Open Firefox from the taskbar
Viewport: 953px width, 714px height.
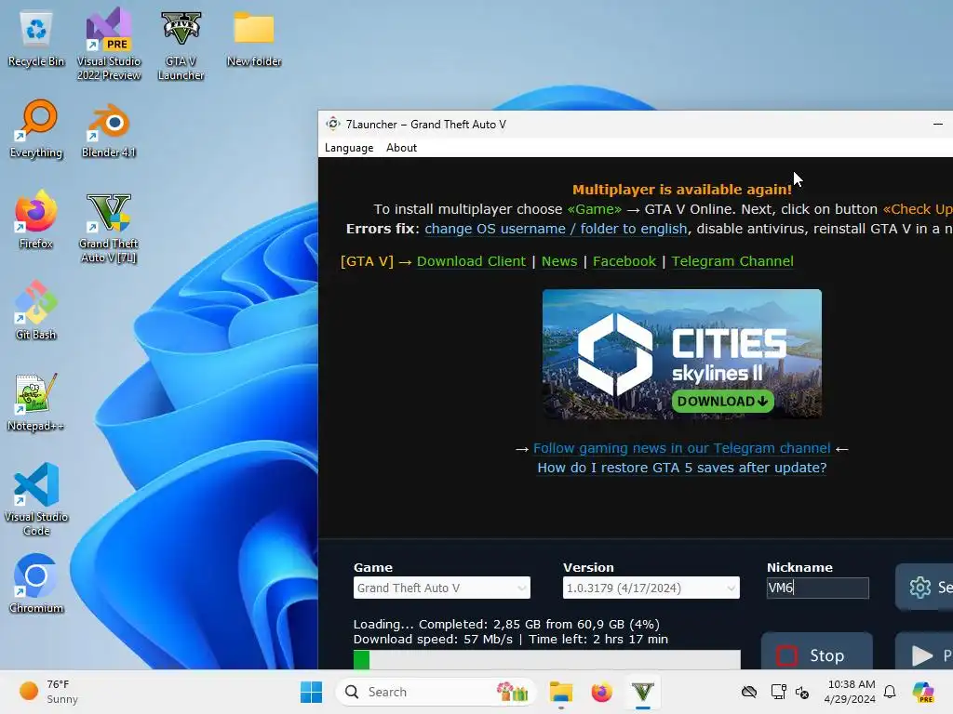tap(602, 692)
